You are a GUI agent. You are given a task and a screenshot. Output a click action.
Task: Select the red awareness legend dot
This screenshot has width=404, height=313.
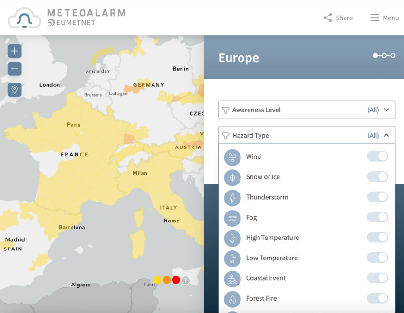pyautogui.click(x=176, y=280)
